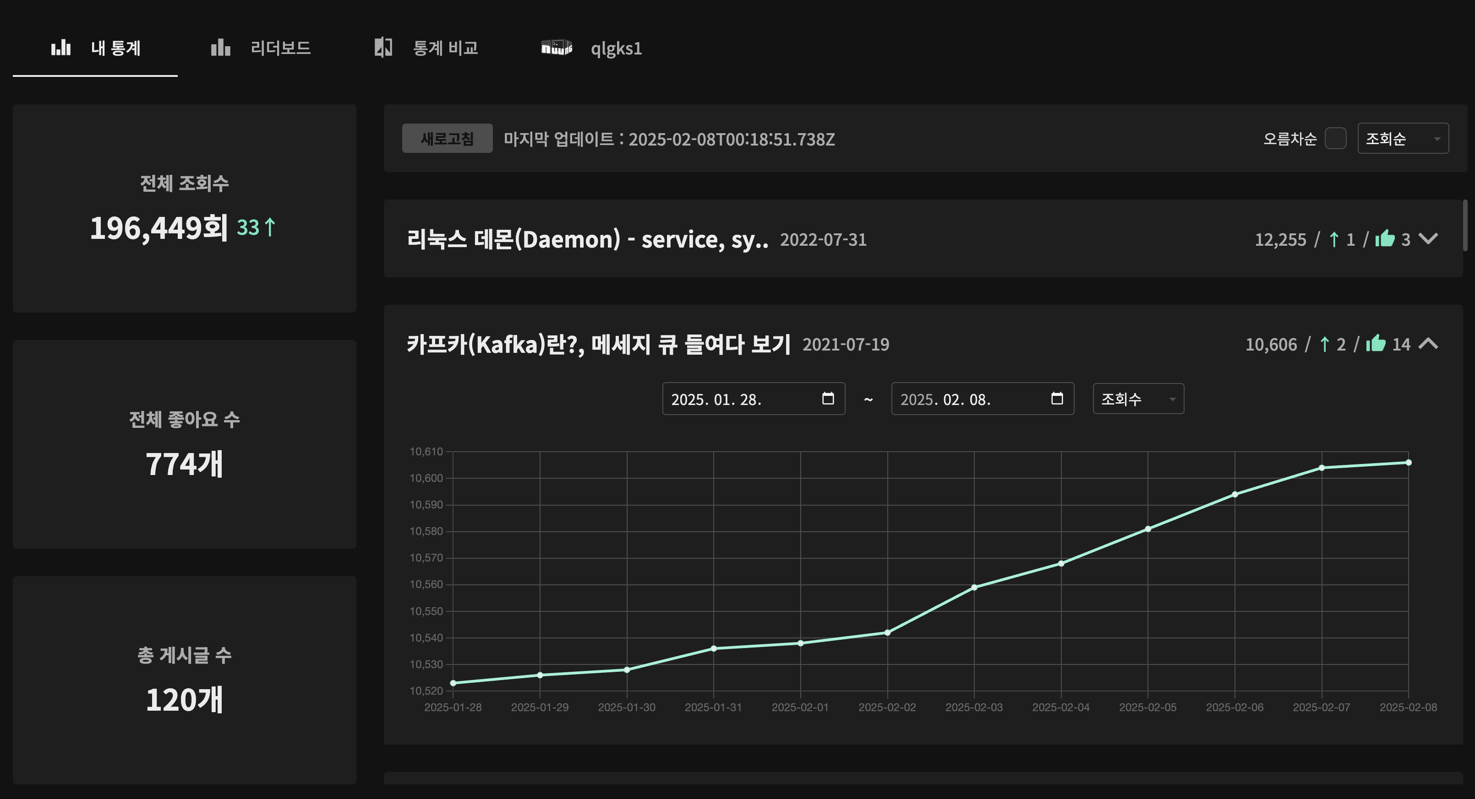
Task: Open the end date calendar picker icon
Action: point(1056,399)
